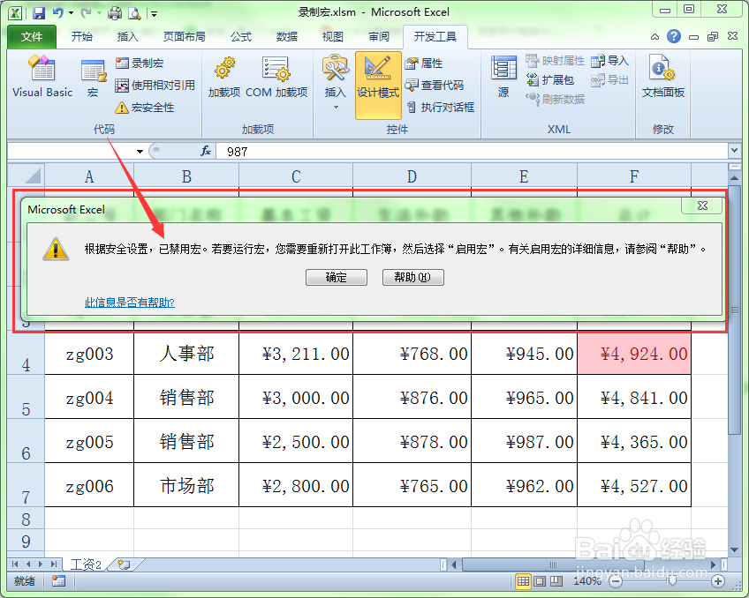The height and width of the screenshot is (598, 749).
Task: Expand the formula bar chevron
Action: 734,151
